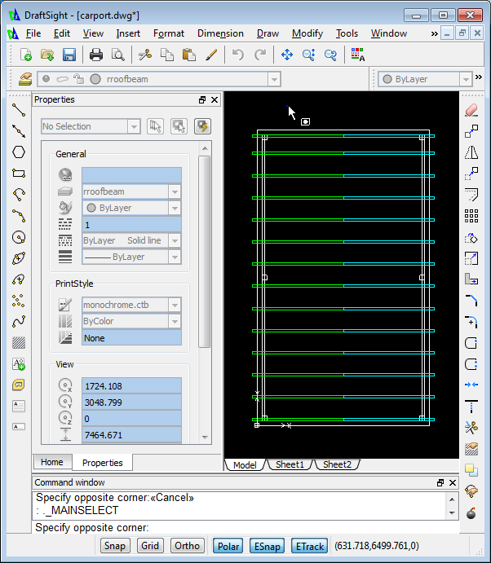
Task: Toggle Snap mode in the status bar
Action: [x=116, y=546]
